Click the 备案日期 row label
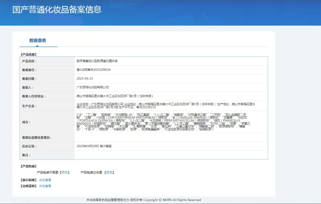This screenshot has width=321, height=204. (x=29, y=79)
